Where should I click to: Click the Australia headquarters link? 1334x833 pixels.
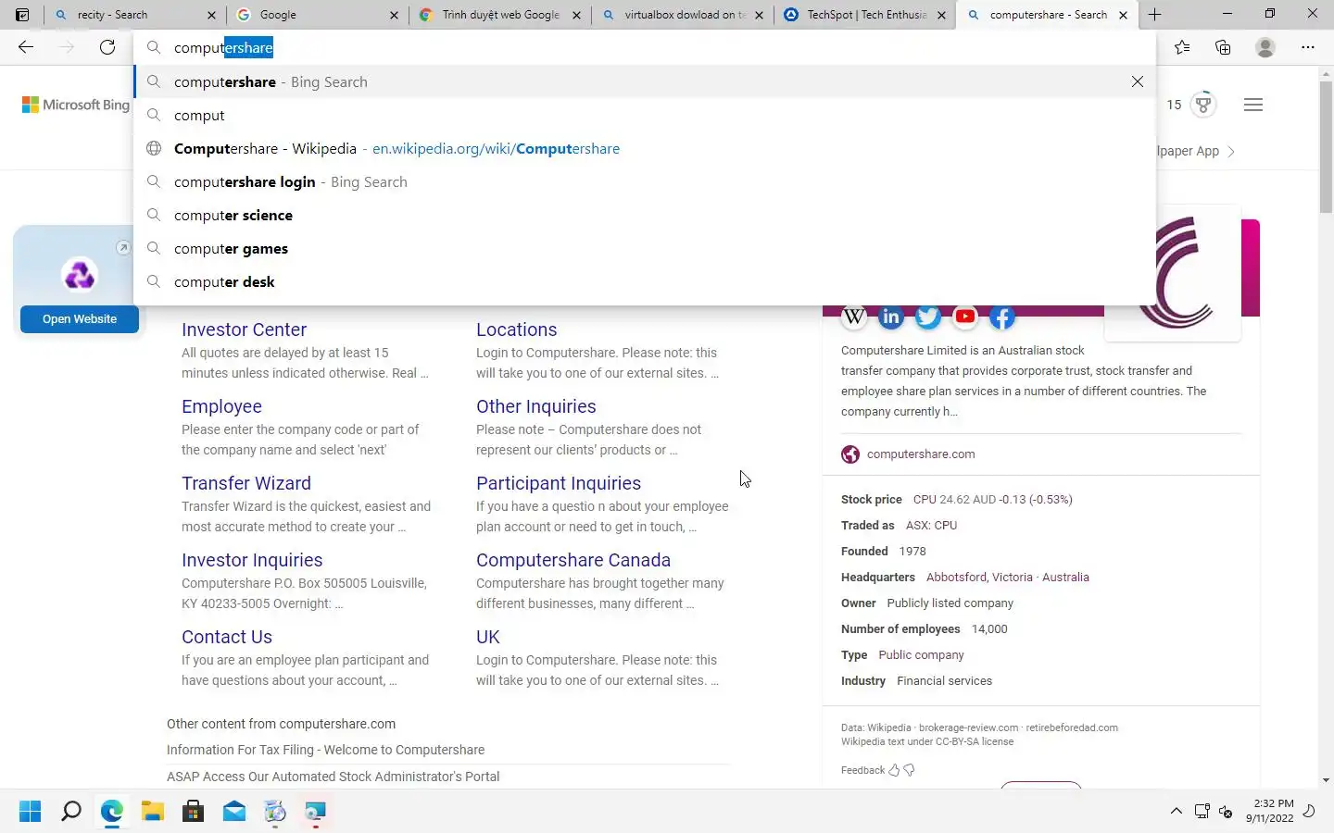pos(1065,577)
